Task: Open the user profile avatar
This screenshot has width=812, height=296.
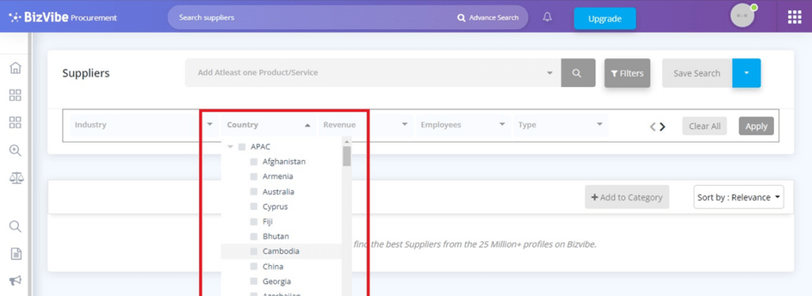Action: point(743,16)
